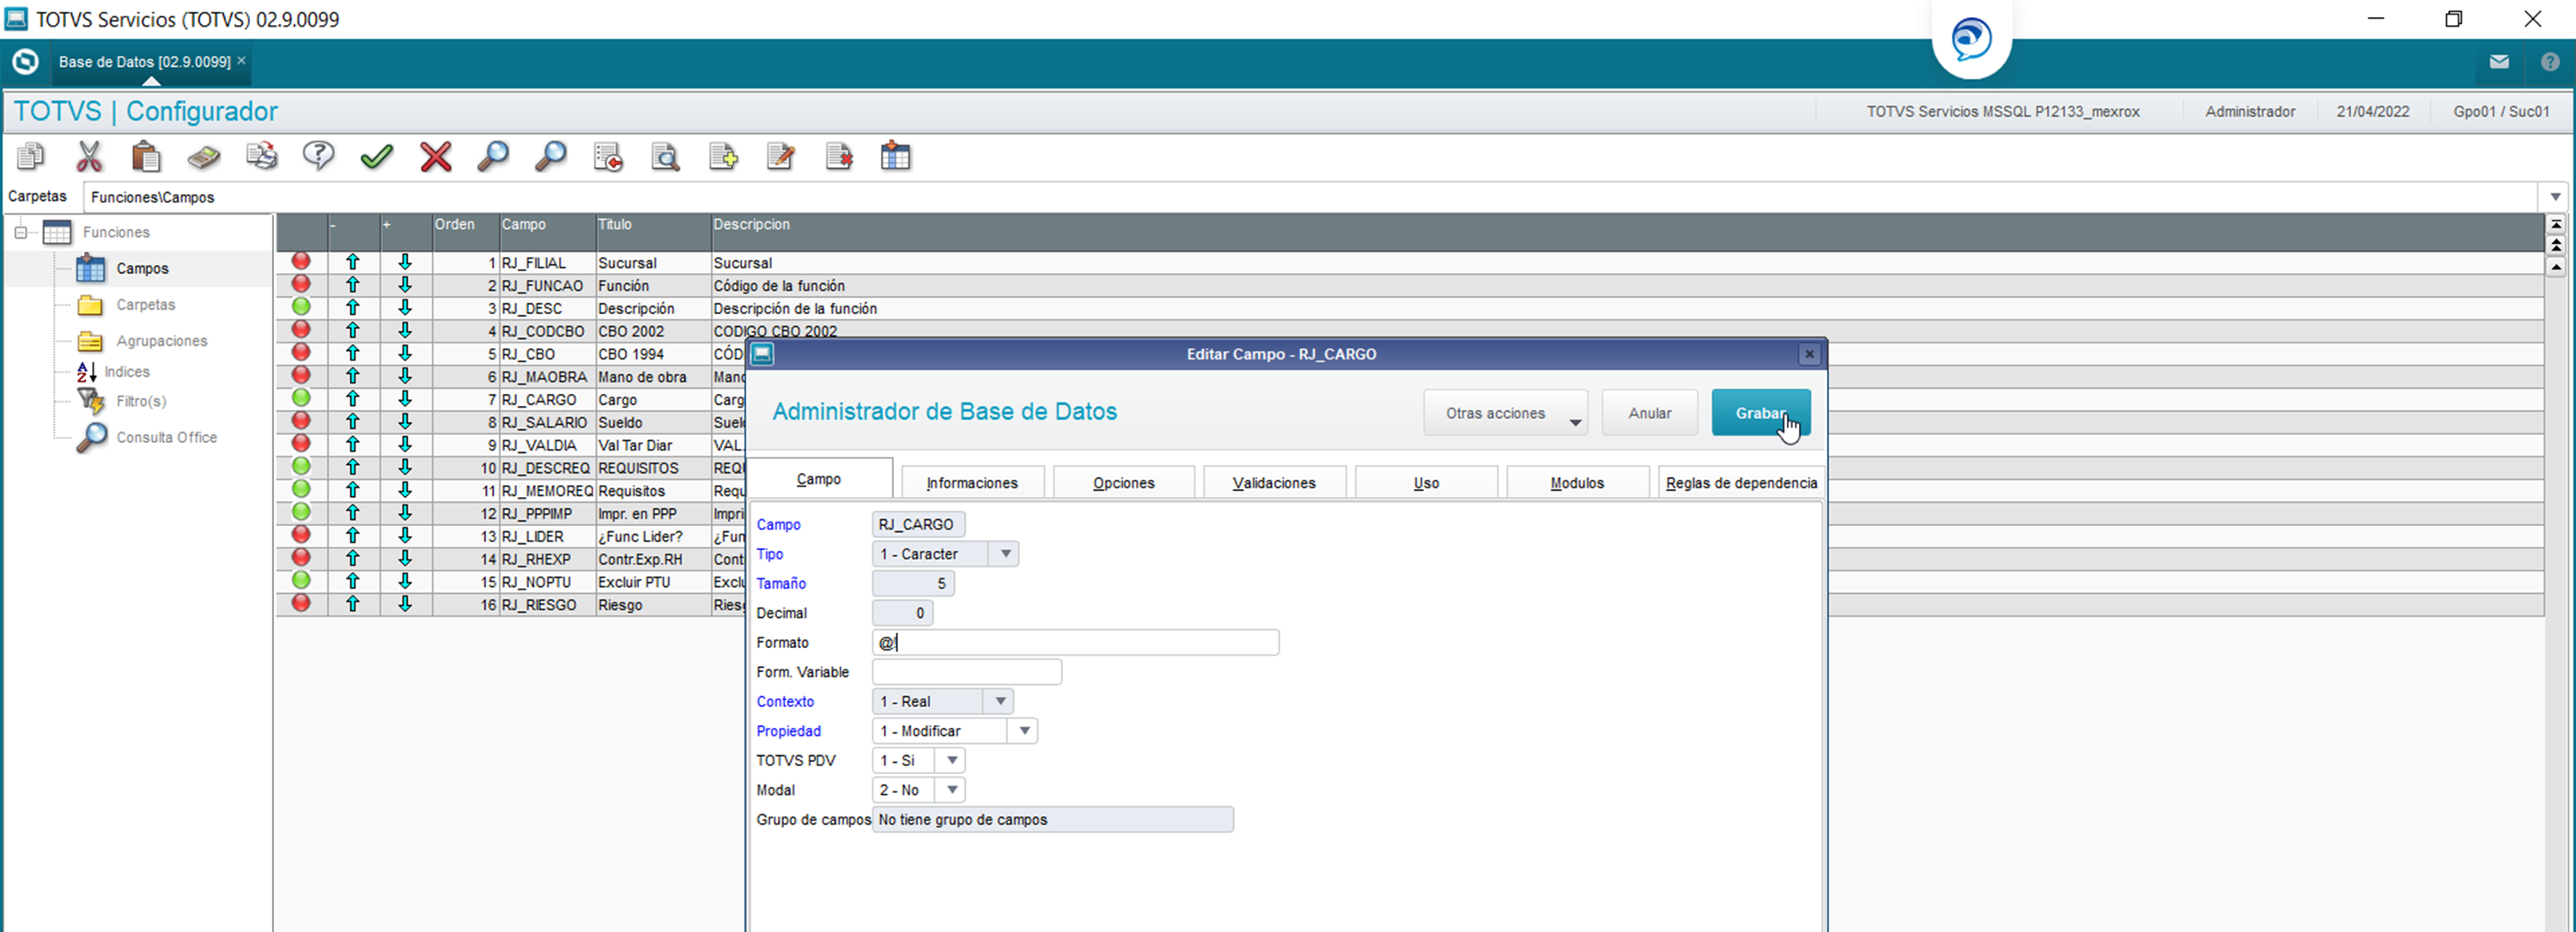
Task: Click the floating chat assistant icon
Action: (x=1972, y=39)
